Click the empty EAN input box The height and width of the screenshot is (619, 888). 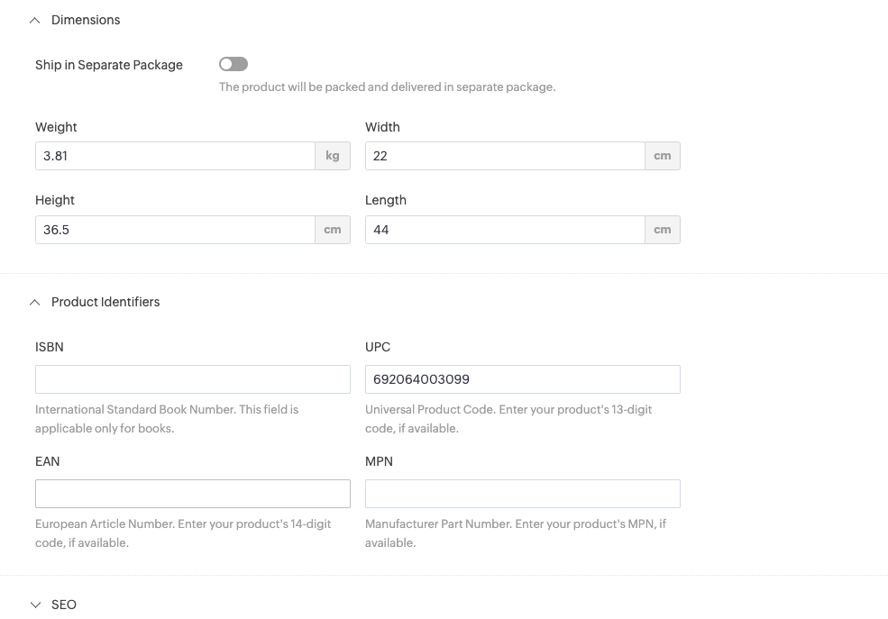coord(192,494)
